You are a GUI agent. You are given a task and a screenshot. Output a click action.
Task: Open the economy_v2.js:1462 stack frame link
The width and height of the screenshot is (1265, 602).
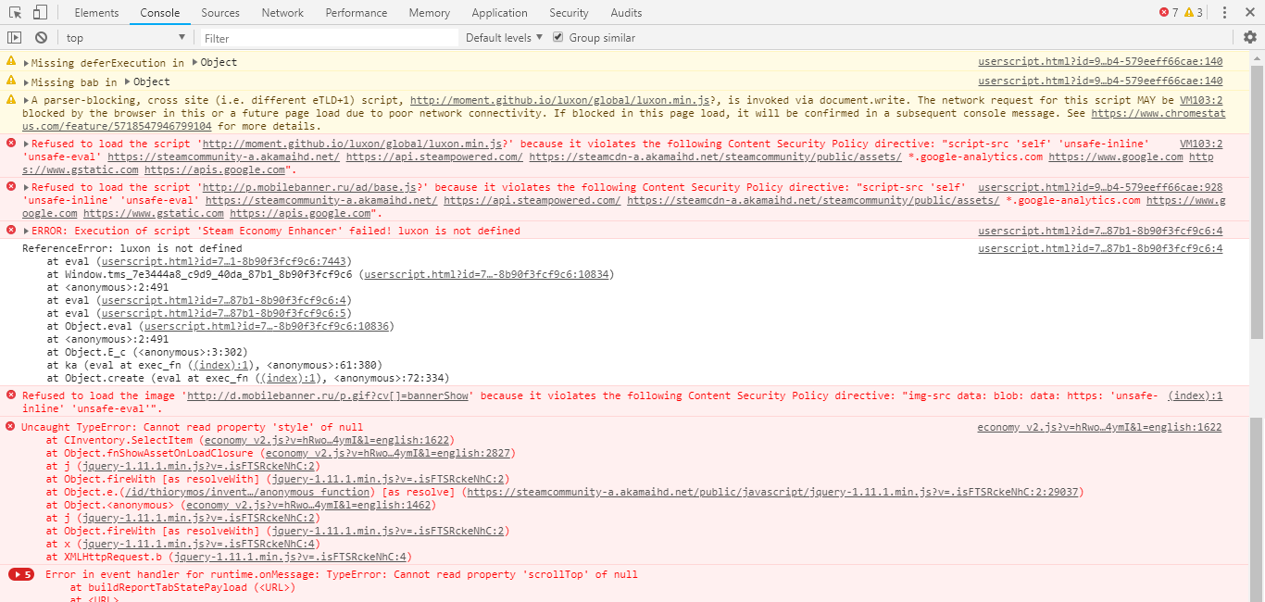pyautogui.click(x=308, y=506)
